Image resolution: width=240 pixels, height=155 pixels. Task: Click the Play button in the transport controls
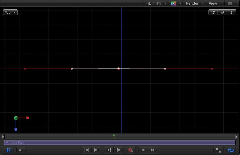(x=118, y=150)
